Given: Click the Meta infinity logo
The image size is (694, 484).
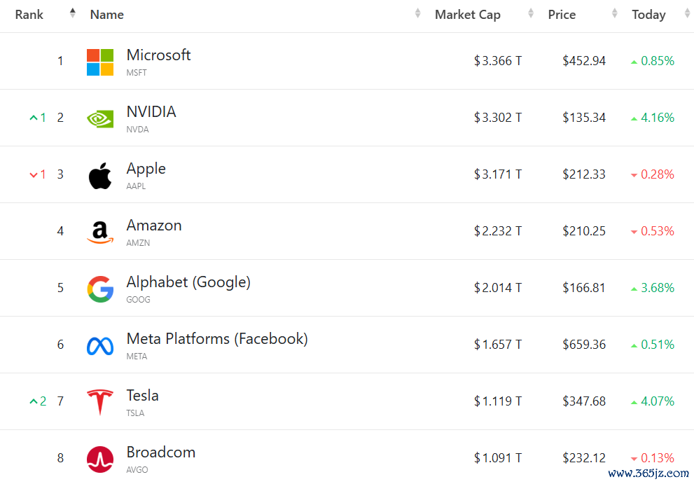Looking at the screenshot, I should [x=100, y=345].
